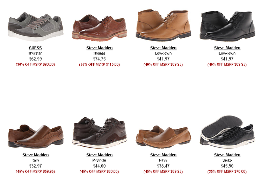Open the dark brown M-Single sneaker image
269x177 pixels.
tap(100, 133)
